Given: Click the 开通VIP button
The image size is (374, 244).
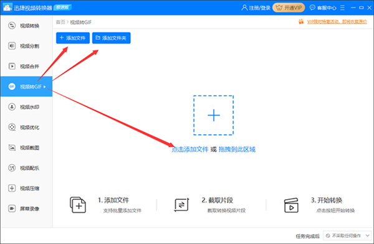Looking at the screenshot, I should click(x=289, y=8).
